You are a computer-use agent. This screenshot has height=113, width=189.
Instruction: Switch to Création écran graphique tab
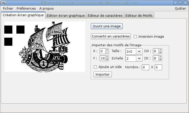(23, 15)
